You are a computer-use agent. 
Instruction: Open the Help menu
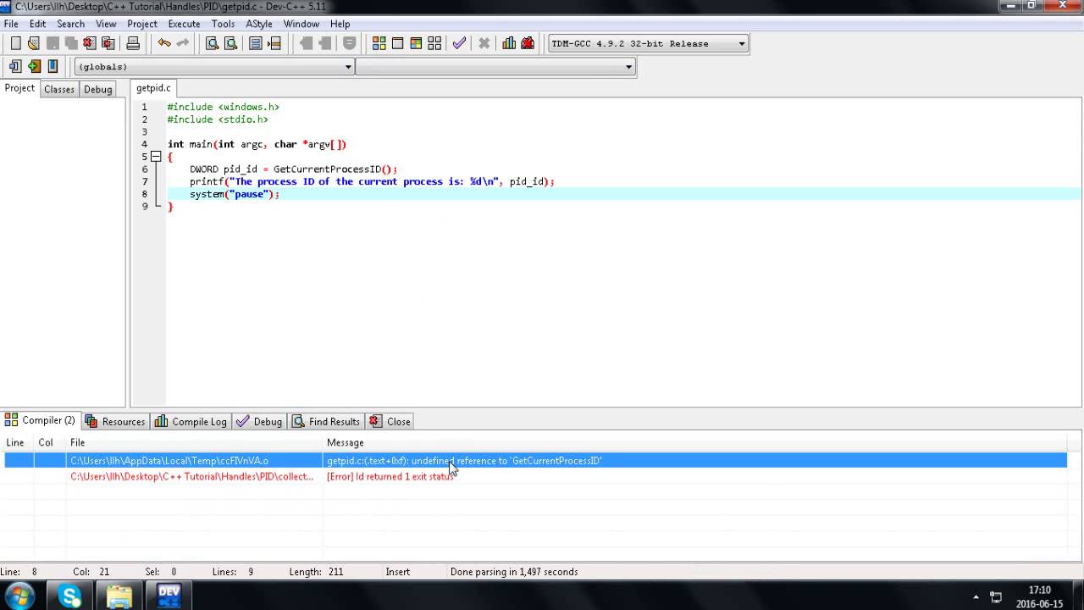coord(340,24)
